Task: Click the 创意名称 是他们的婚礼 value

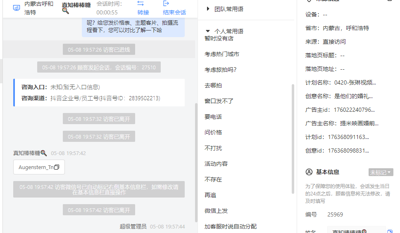Action: (353, 96)
